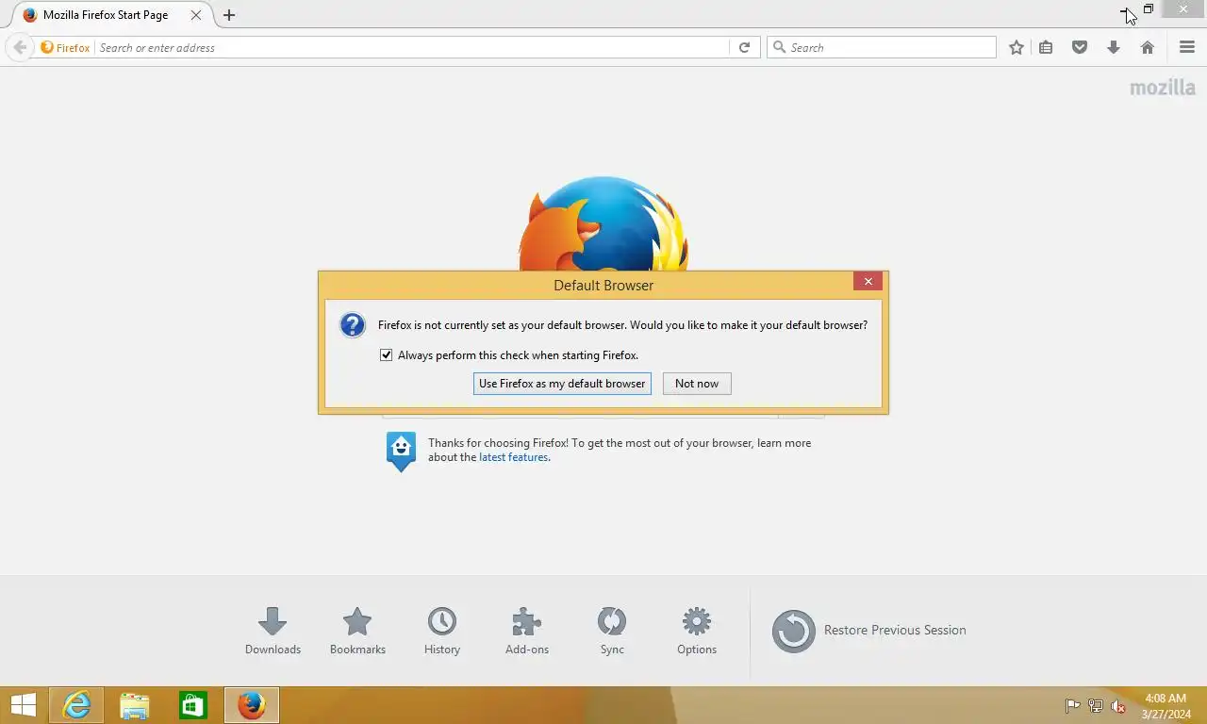Image resolution: width=1207 pixels, height=724 pixels.
Task: Open Add-ons from the start page
Action: [x=527, y=631]
